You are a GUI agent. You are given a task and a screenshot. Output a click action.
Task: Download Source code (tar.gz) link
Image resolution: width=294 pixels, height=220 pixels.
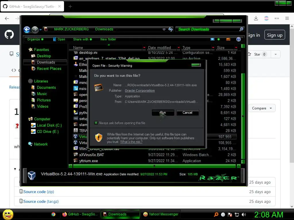(x=41, y=201)
